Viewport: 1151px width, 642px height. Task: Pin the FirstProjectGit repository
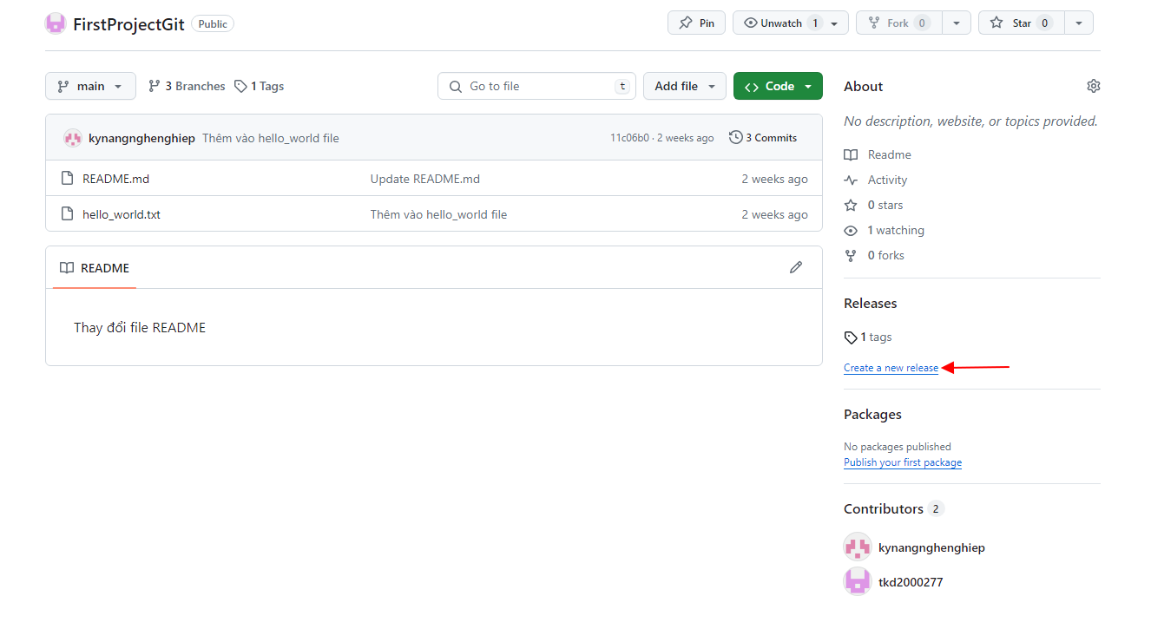point(696,23)
